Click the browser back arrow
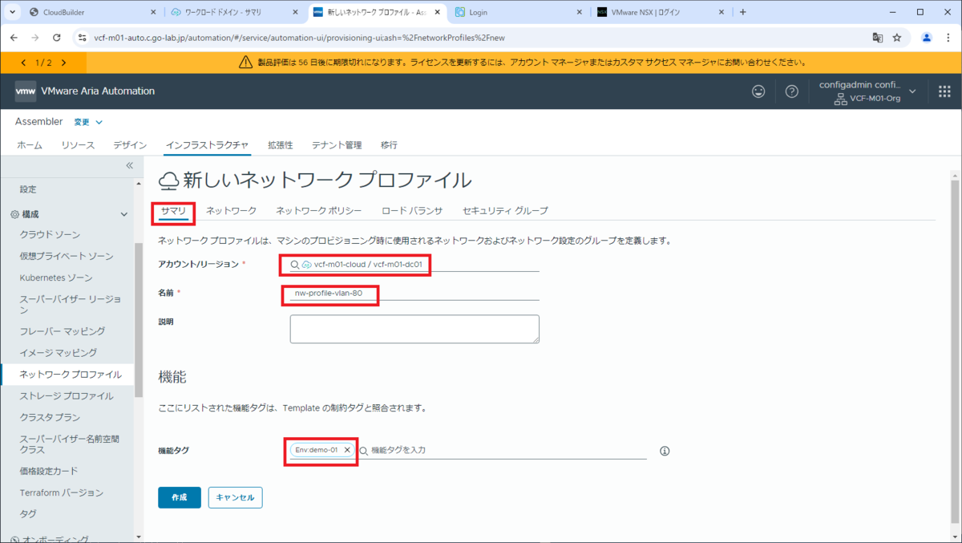This screenshot has width=962, height=543. point(14,38)
